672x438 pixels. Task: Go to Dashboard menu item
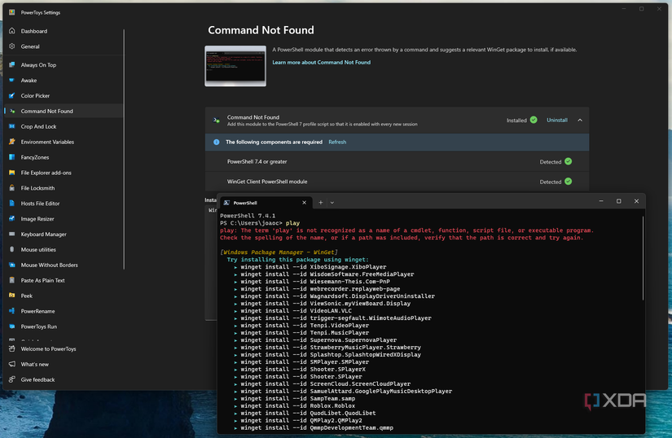[64, 31]
